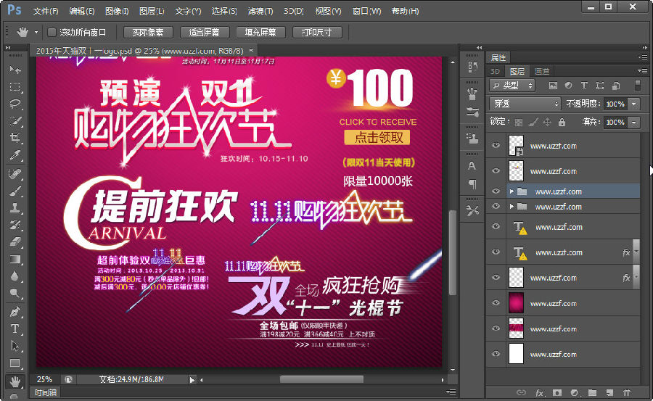653x401 pixels.
Task: Click the 打印尺寸 button
Action: tap(317, 32)
